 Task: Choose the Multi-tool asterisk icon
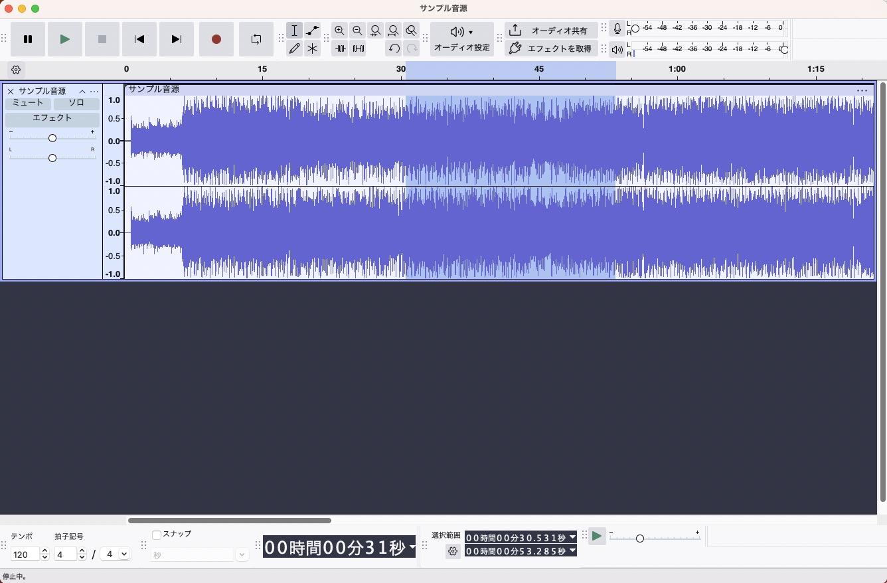(312, 48)
